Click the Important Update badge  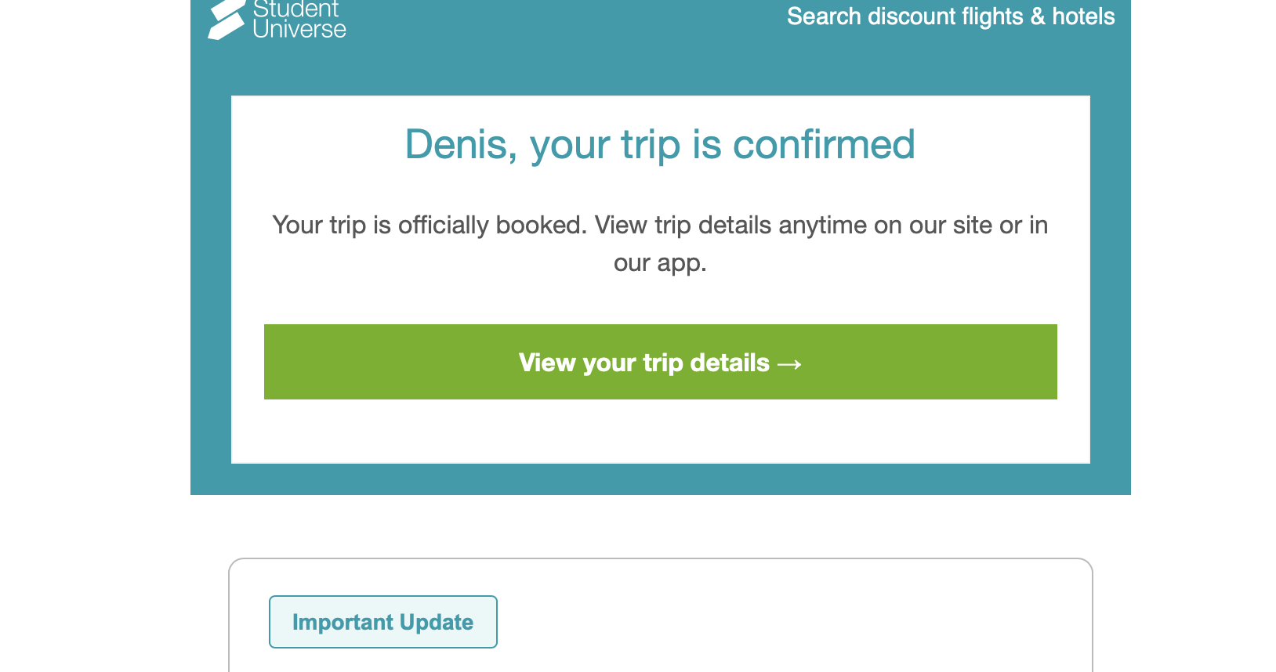point(382,622)
